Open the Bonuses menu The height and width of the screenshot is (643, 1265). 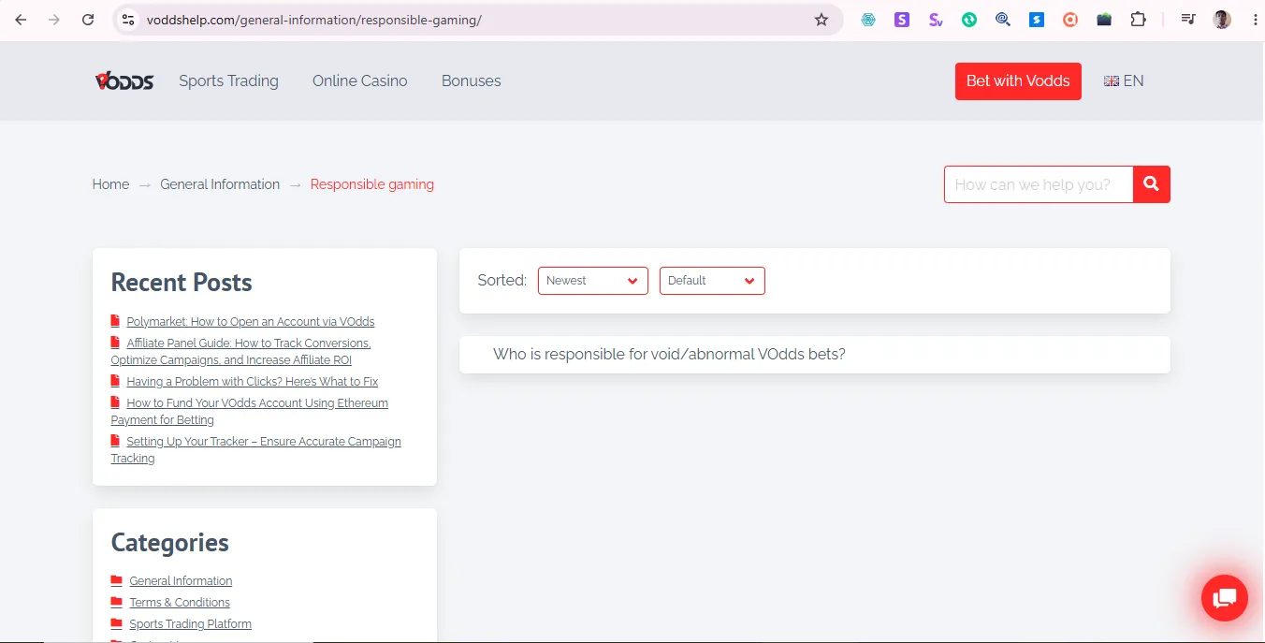pos(472,81)
